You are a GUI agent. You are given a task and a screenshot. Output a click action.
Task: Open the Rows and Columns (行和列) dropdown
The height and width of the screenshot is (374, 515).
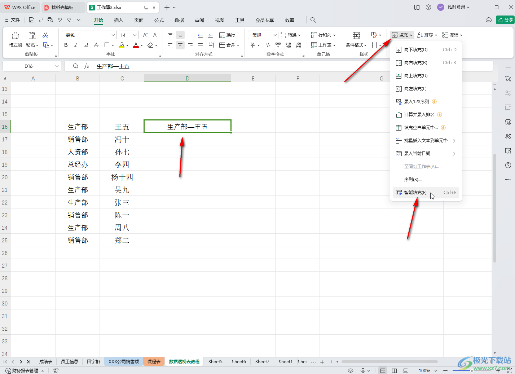[x=323, y=35]
